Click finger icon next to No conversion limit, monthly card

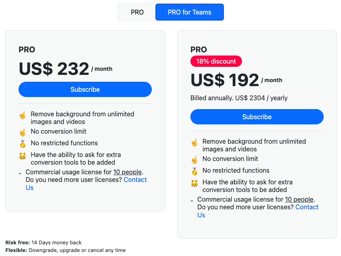pos(23,132)
